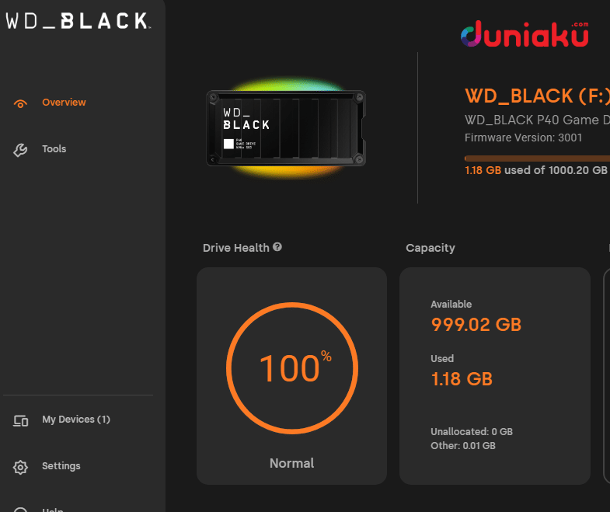Image resolution: width=610 pixels, height=512 pixels.
Task: Click the Tools wrench icon
Action: click(x=21, y=150)
